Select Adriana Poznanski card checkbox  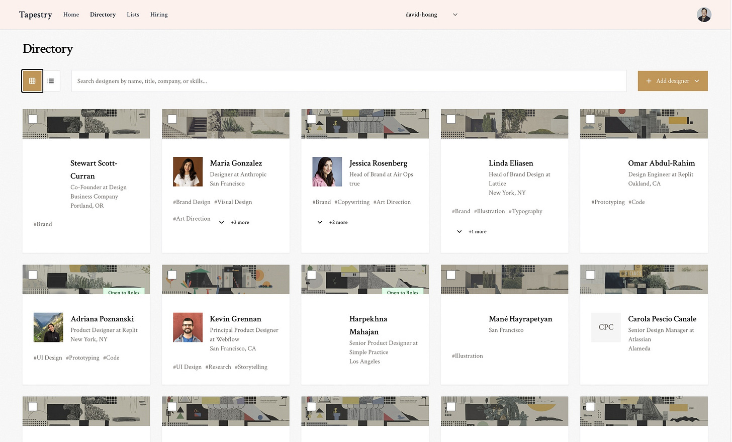33,275
